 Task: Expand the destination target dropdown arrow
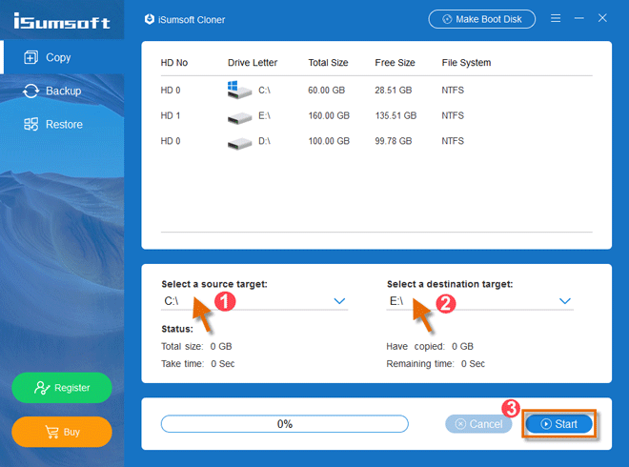tap(565, 301)
